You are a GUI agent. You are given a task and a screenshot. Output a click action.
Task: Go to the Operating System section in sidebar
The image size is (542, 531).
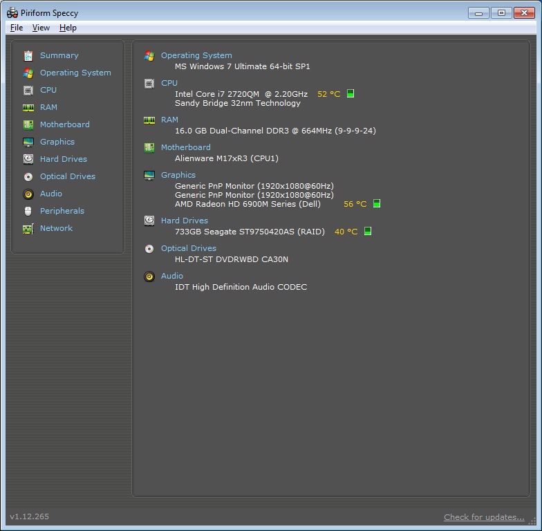point(75,73)
